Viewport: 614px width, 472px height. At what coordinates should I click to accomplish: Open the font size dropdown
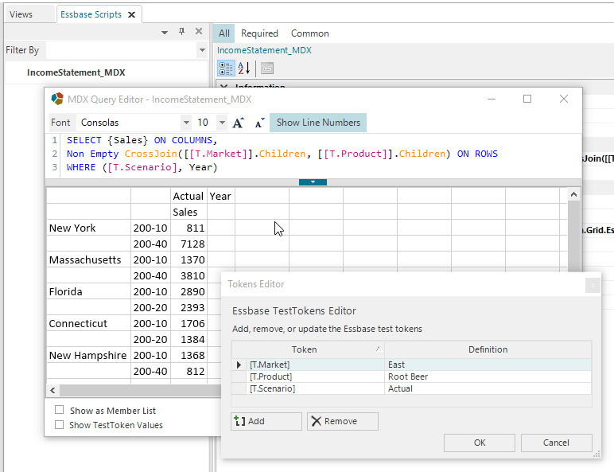click(x=222, y=123)
